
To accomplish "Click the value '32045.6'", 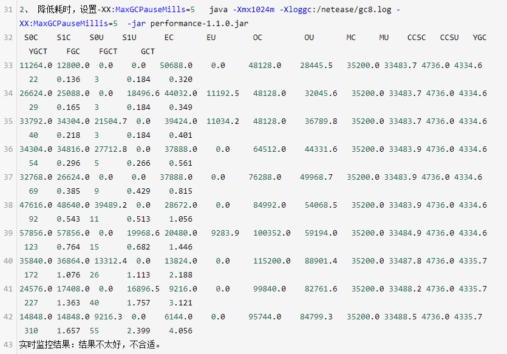I will [321, 94].
